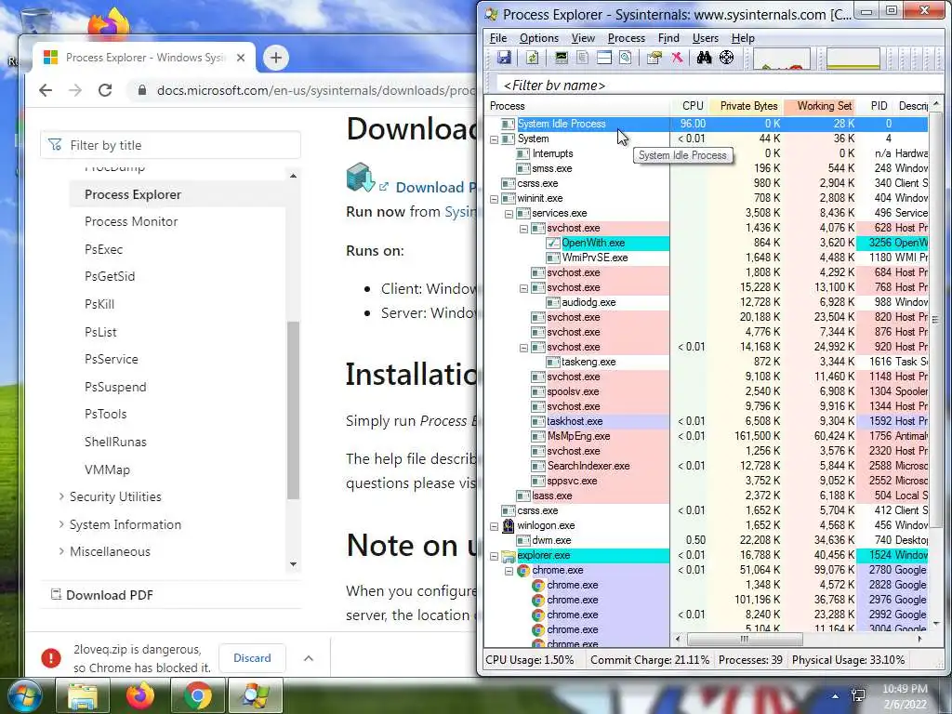This screenshot has height=714, width=952.
Task: Click the padlock site info icon
Action: tap(142, 90)
